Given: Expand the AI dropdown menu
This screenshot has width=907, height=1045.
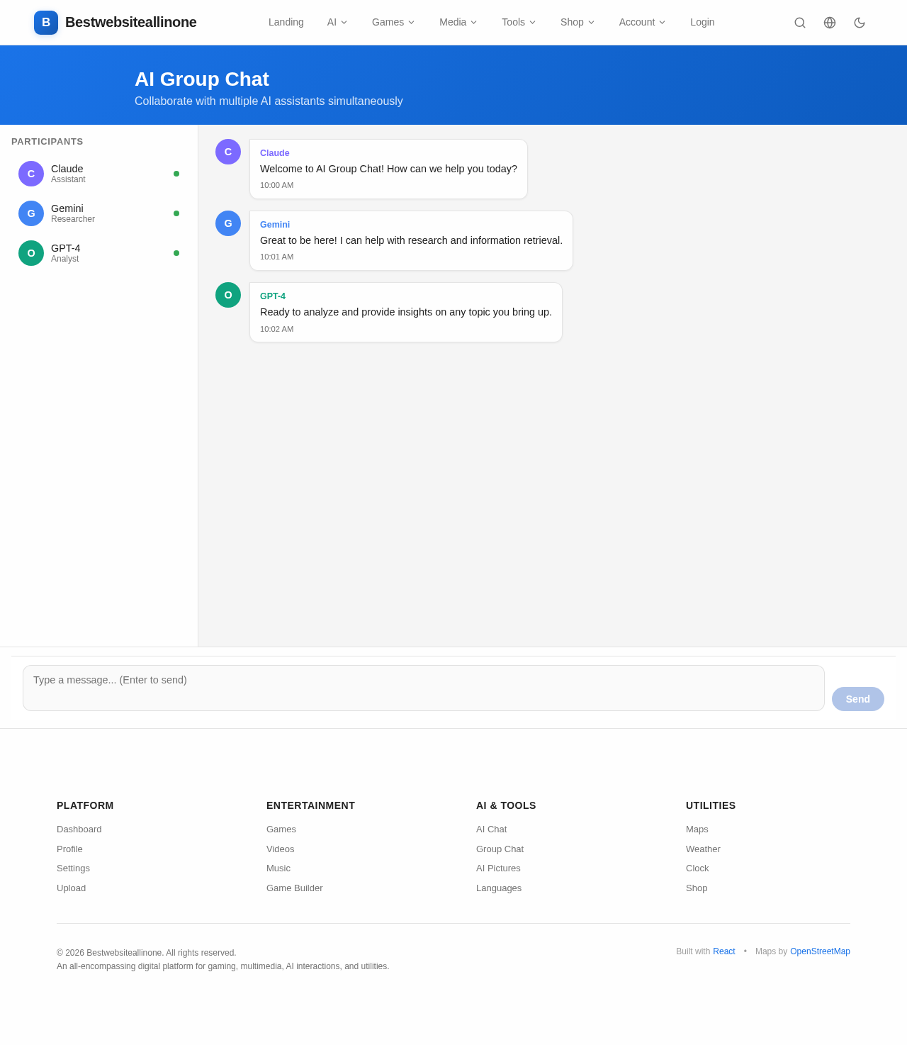Looking at the screenshot, I should tap(337, 23).
